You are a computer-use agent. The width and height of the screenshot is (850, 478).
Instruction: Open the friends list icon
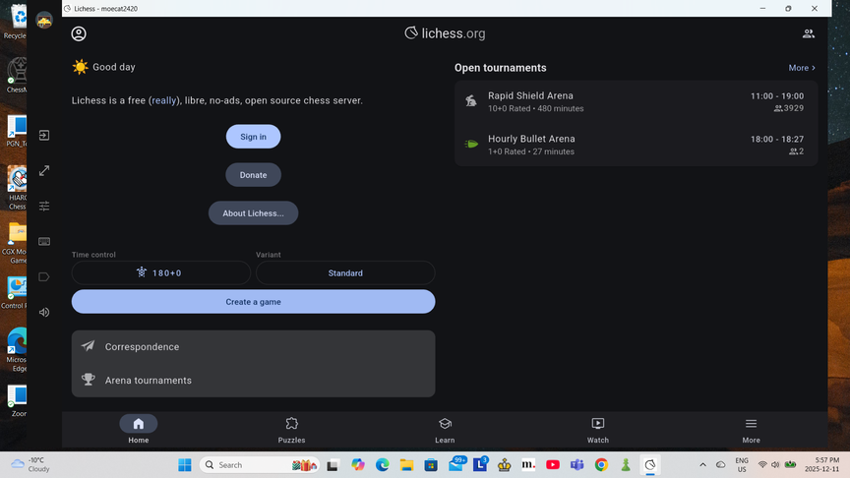(809, 33)
